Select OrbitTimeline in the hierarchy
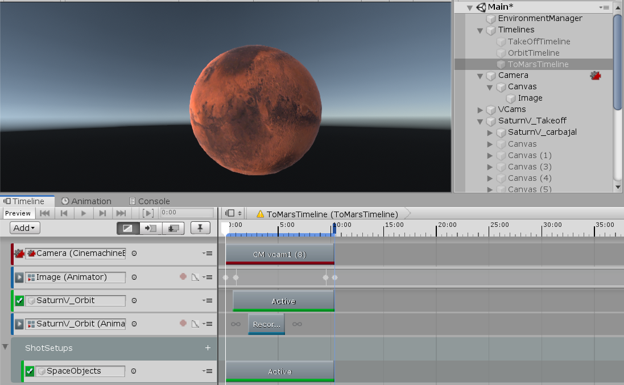This screenshot has width=624, height=385. point(533,53)
